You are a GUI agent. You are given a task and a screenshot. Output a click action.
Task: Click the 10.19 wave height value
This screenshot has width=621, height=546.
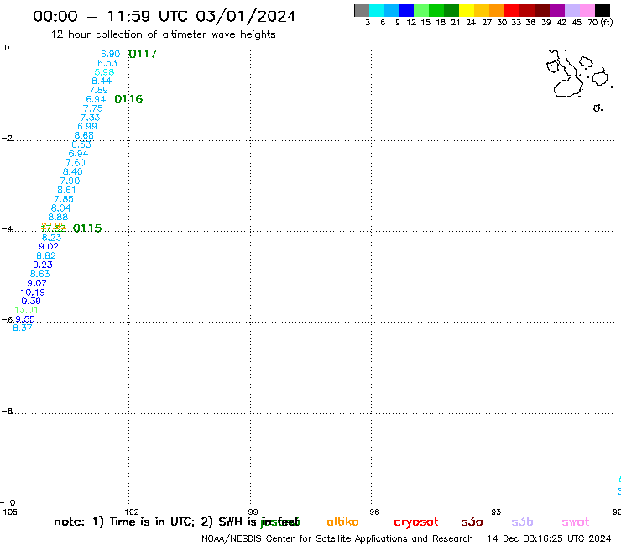point(33,292)
